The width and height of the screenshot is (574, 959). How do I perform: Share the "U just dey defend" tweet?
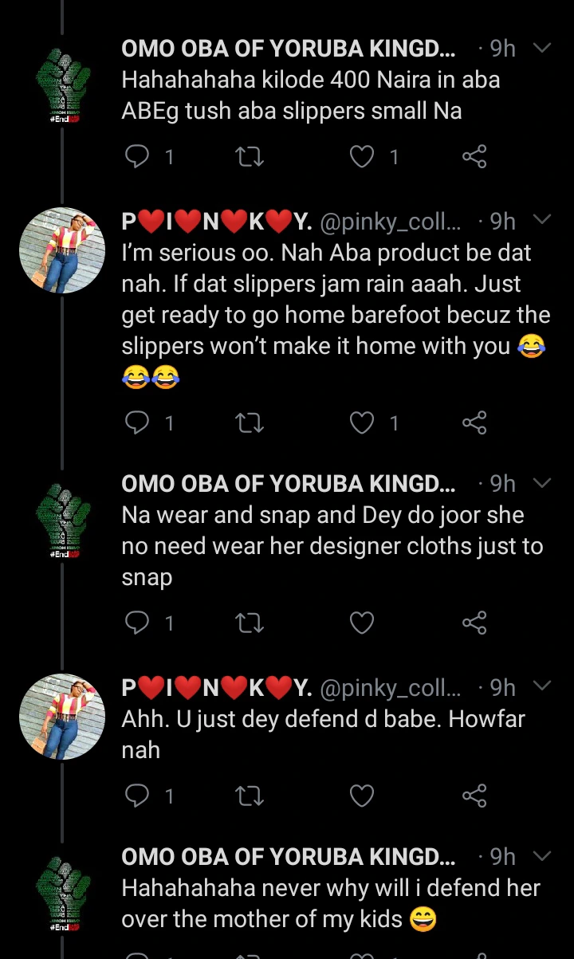tap(474, 795)
